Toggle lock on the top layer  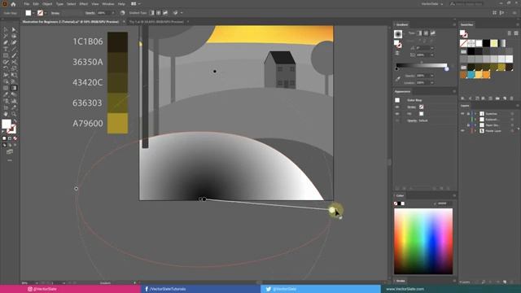coord(468,114)
